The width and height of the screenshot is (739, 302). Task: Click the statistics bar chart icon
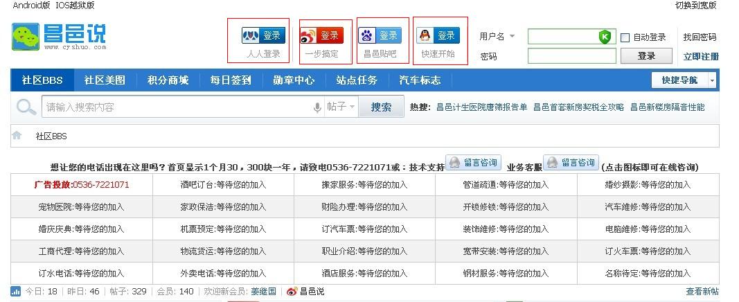pos(15,291)
